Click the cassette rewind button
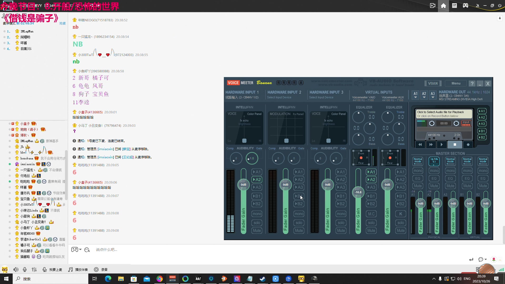 pyautogui.click(x=420, y=145)
